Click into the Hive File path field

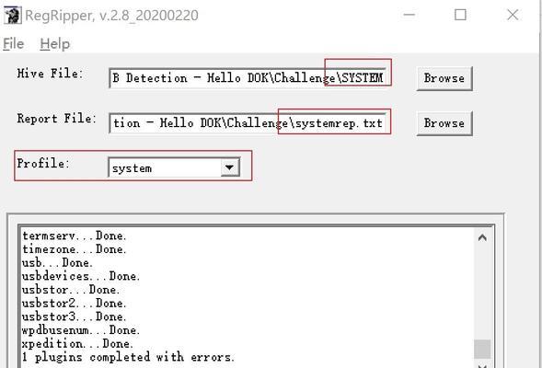[x=248, y=78]
